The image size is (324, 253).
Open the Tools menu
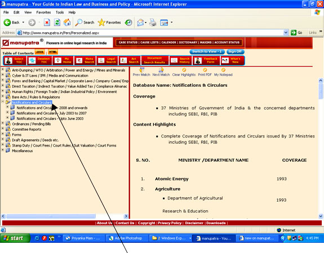tap(60, 12)
